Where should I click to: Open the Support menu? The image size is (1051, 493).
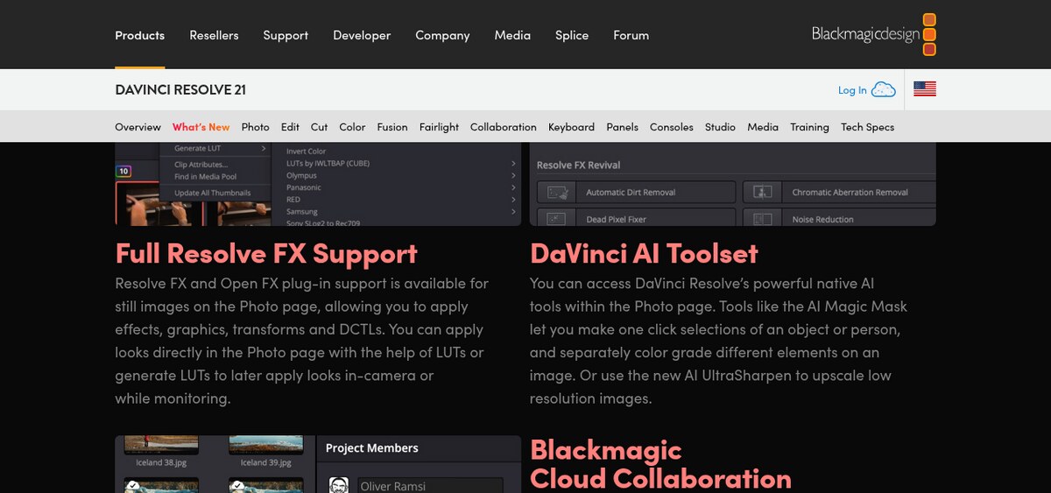(x=286, y=35)
